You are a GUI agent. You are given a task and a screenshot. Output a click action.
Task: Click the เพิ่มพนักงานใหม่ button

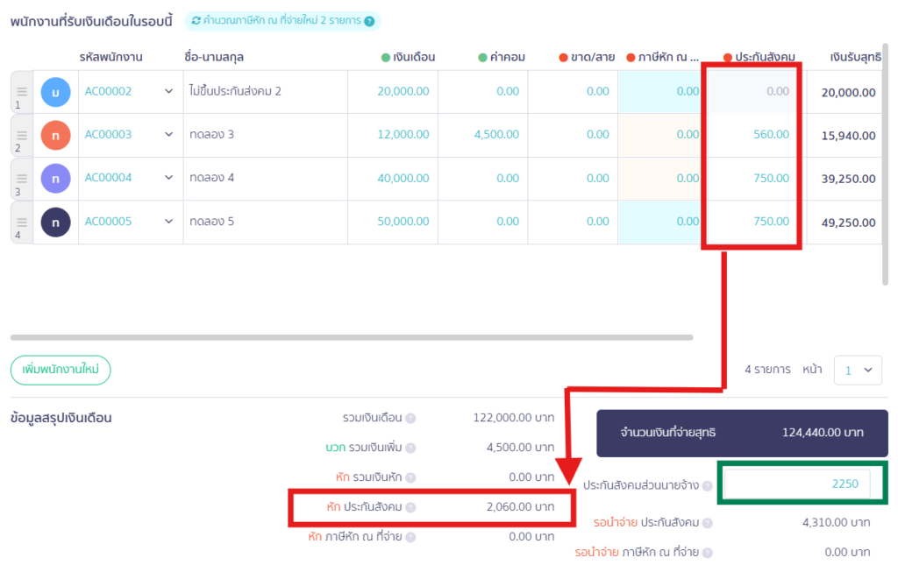[61, 370]
